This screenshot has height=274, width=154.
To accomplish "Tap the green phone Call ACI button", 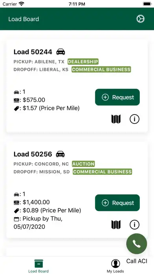I will (137, 244).
